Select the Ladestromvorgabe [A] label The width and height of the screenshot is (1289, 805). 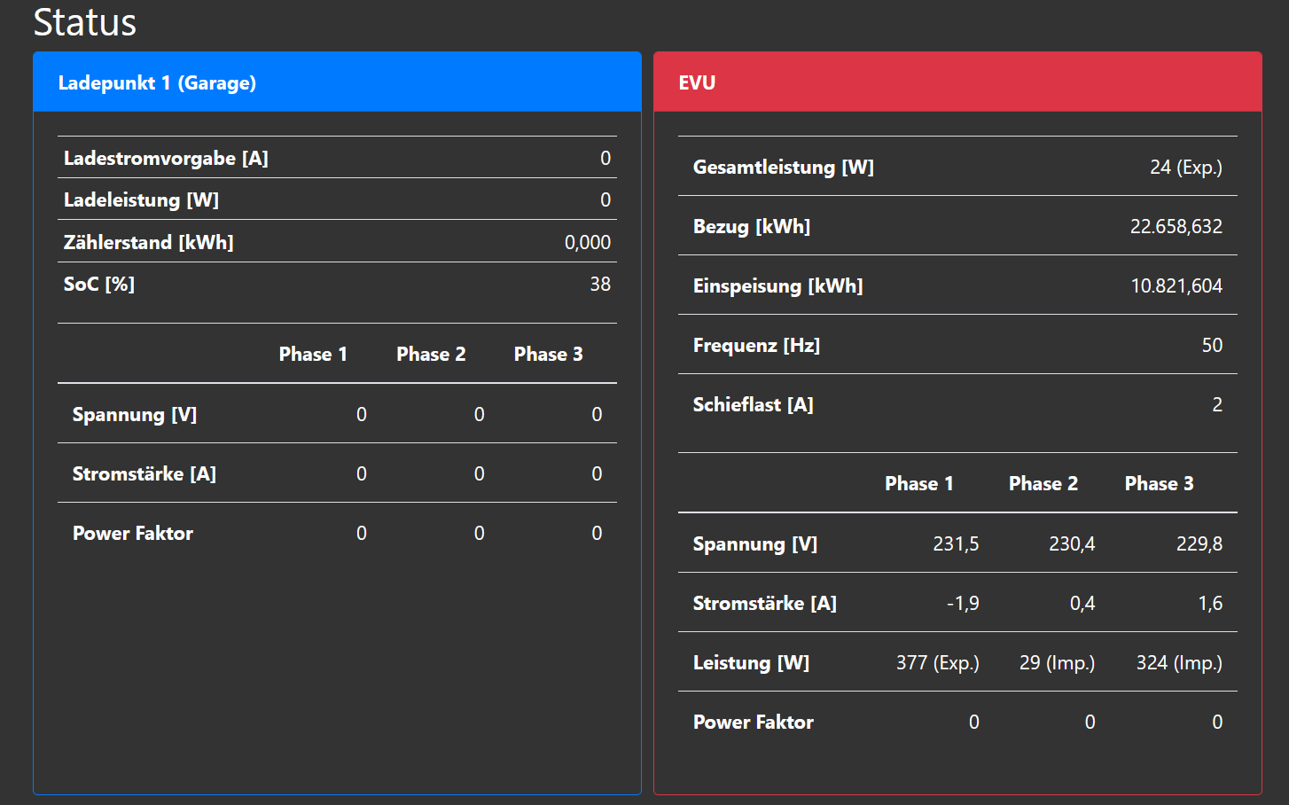(x=166, y=158)
